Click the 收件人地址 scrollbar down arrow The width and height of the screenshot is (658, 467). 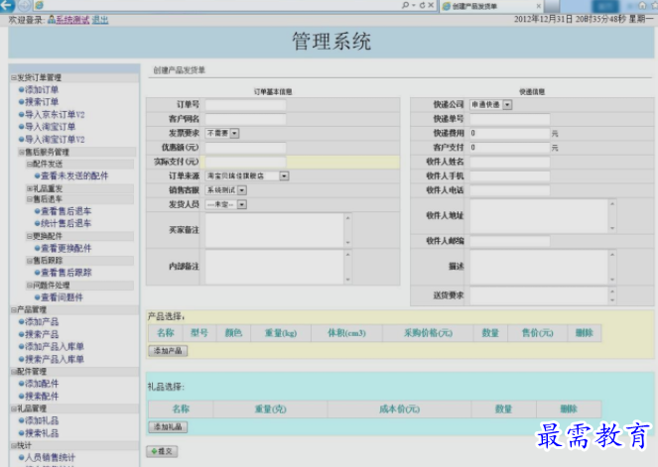pos(612,228)
